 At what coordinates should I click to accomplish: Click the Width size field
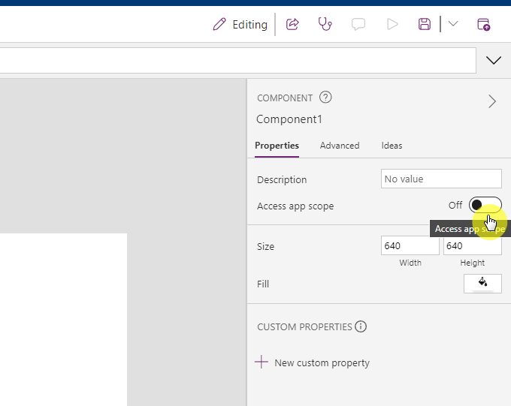(410, 246)
